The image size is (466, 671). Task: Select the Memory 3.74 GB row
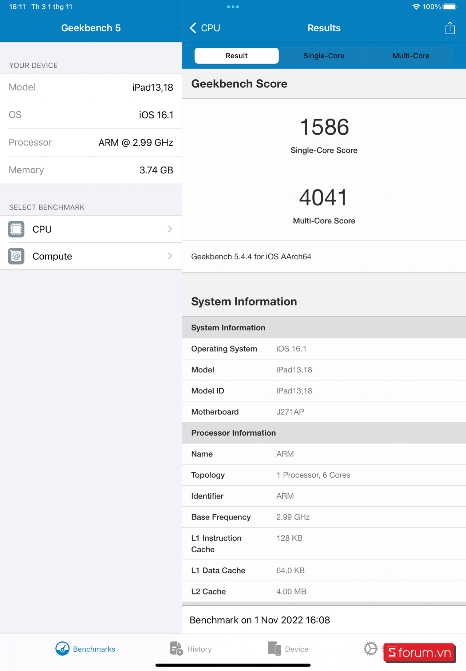[x=91, y=170]
